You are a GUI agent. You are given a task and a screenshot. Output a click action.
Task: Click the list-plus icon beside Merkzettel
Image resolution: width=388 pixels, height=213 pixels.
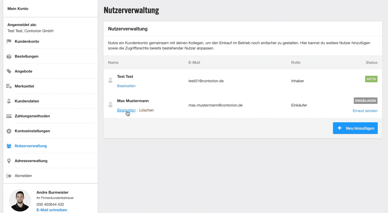click(x=9, y=86)
